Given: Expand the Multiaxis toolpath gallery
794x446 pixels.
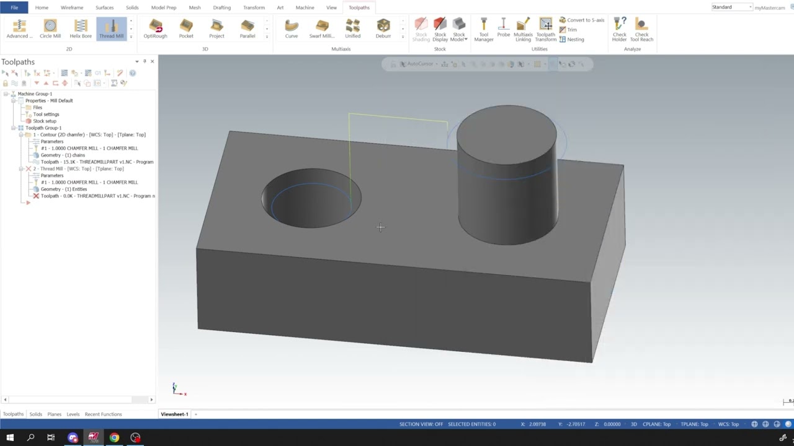Looking at the screenshot, I should point(403,37).
